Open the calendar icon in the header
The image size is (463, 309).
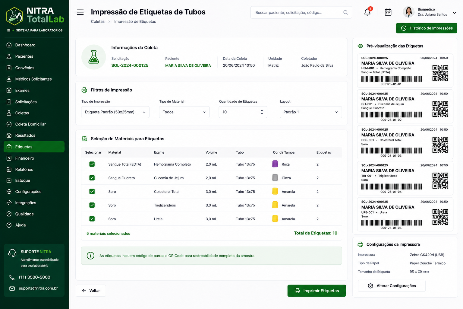[x=388, y=12]
